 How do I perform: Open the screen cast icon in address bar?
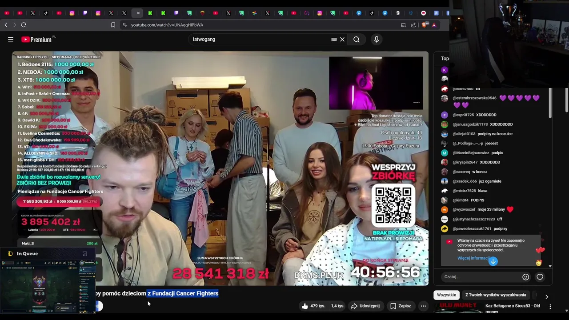pos(403,25)
